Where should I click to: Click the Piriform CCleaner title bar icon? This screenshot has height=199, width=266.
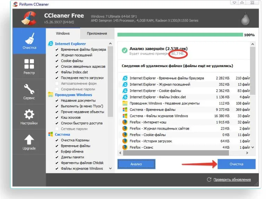click(x=15, y=4)
